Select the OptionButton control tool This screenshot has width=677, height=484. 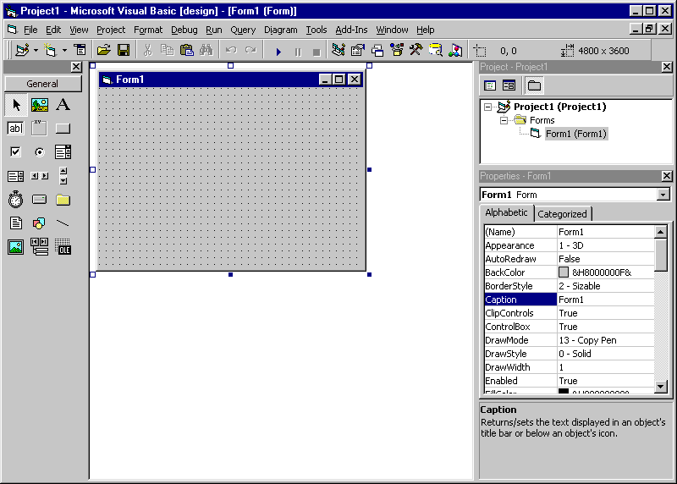click(39, 152)
